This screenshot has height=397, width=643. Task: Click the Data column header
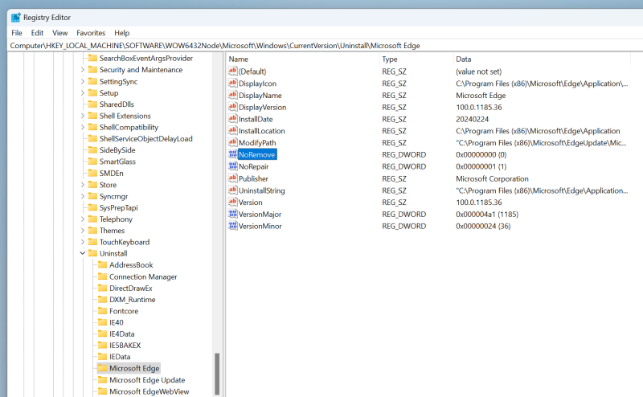[542, 59]
